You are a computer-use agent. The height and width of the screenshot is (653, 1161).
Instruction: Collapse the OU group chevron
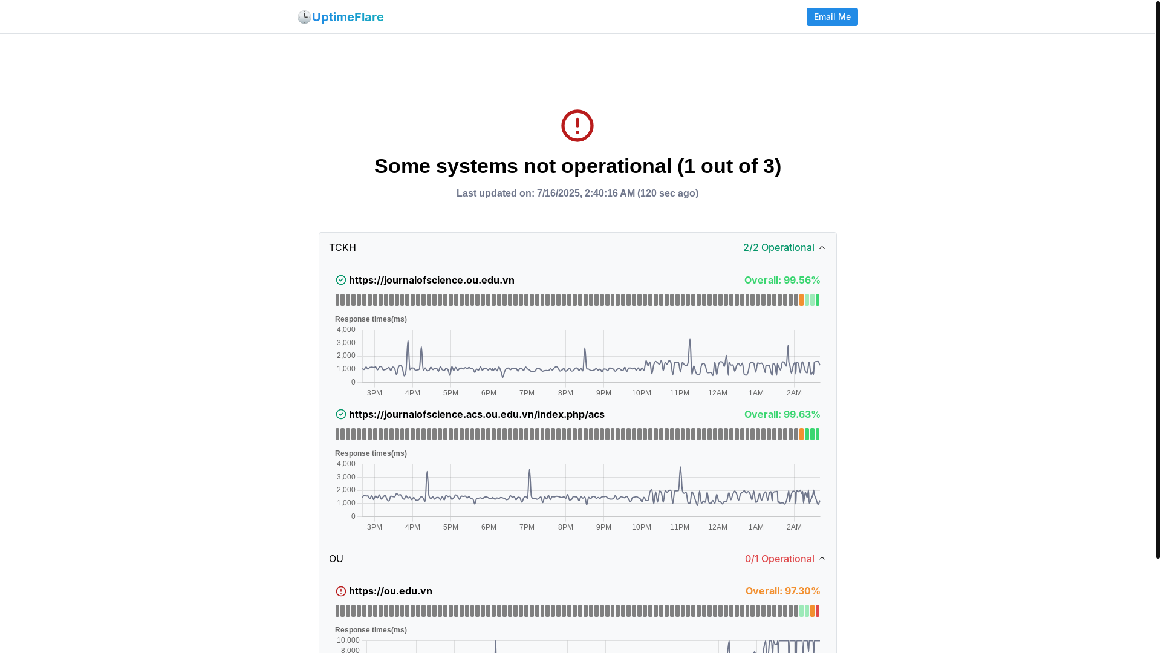[822, 559]
